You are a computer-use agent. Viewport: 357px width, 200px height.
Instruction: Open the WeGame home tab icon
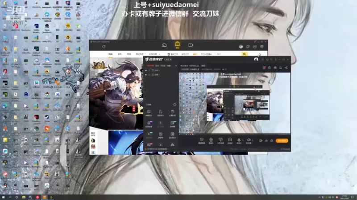tap(164, 45)
